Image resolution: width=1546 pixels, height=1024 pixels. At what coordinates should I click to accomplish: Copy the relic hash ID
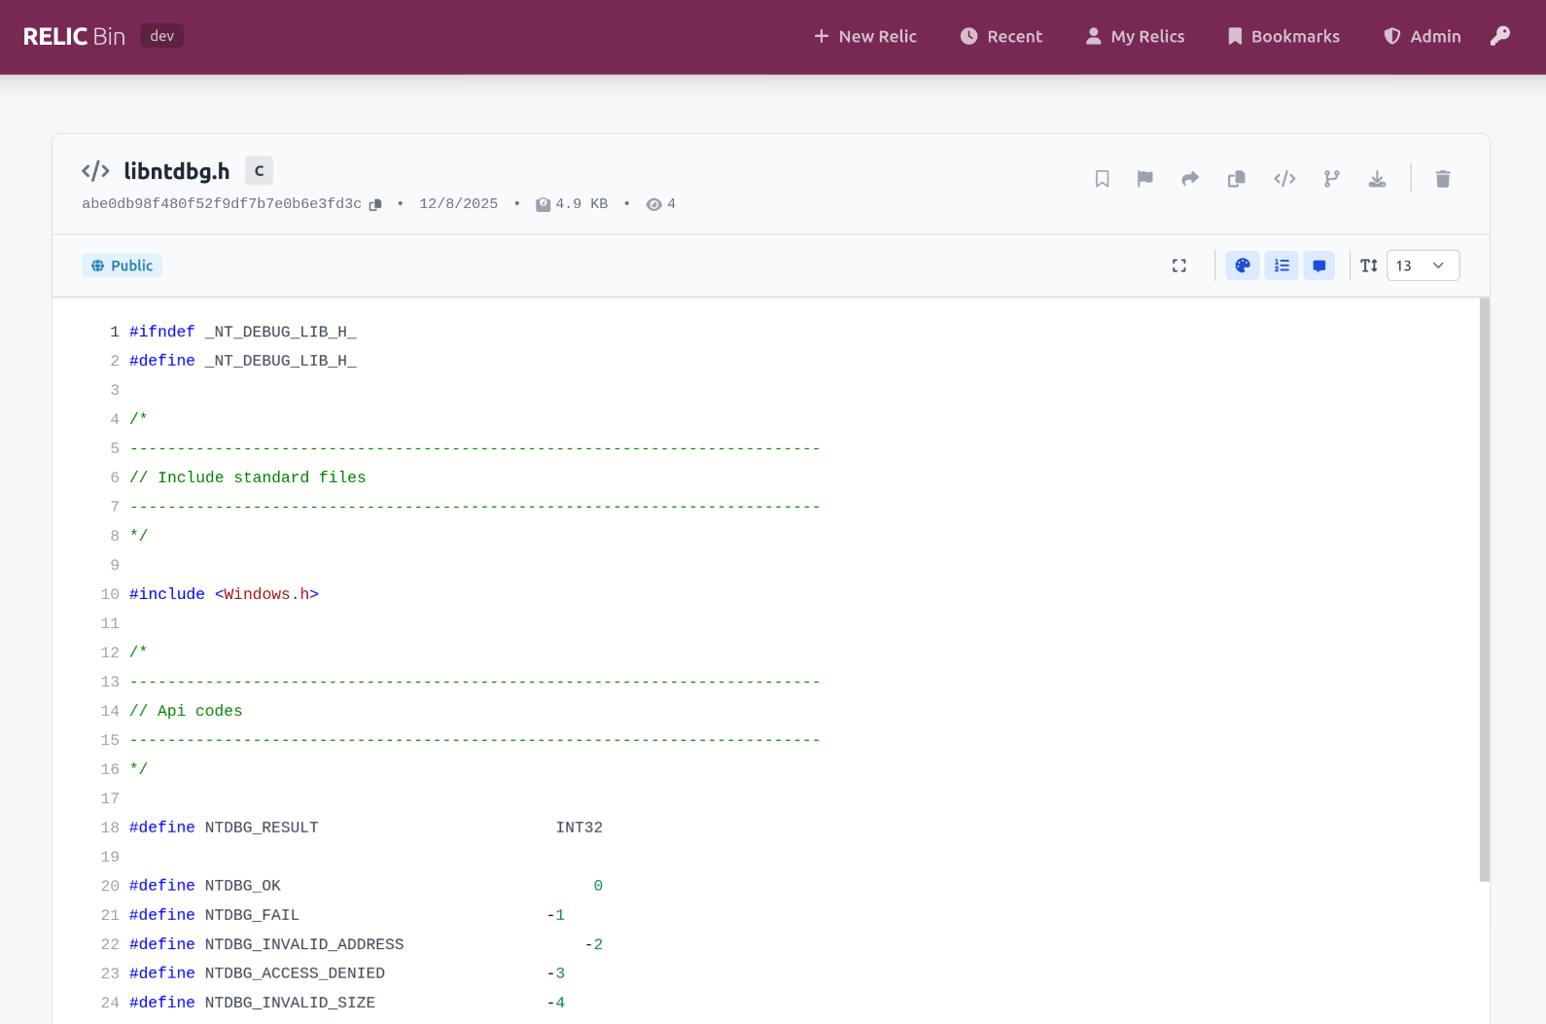pyautogui.click(x=375, y=204)
